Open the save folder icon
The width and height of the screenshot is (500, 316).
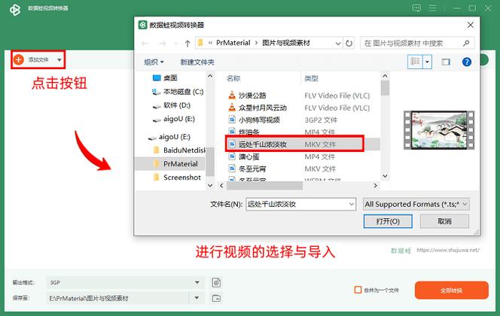coord(217,298)
